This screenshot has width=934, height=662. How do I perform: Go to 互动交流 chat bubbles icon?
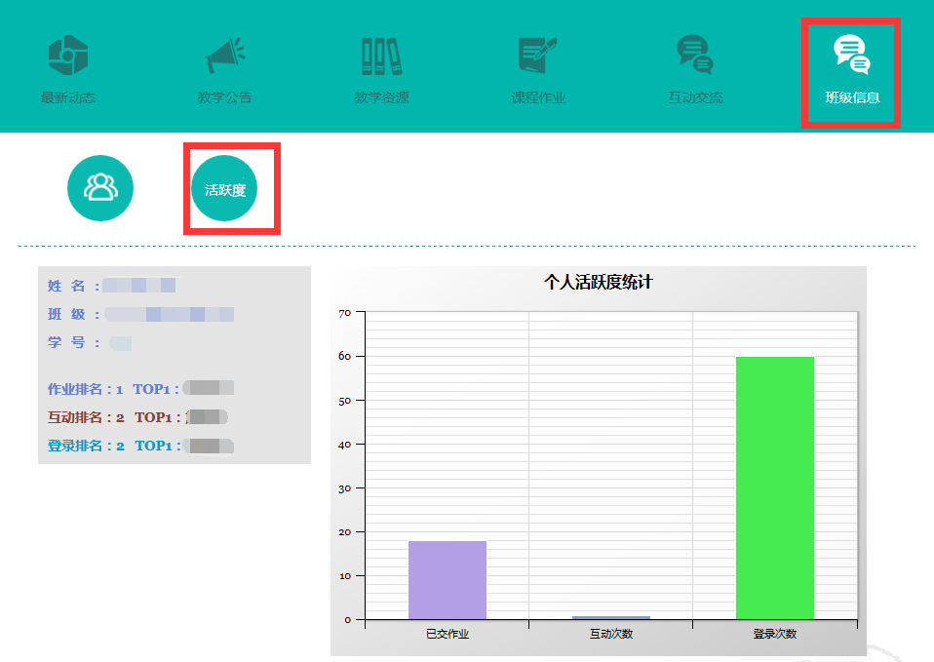click(x=695, y=56)
